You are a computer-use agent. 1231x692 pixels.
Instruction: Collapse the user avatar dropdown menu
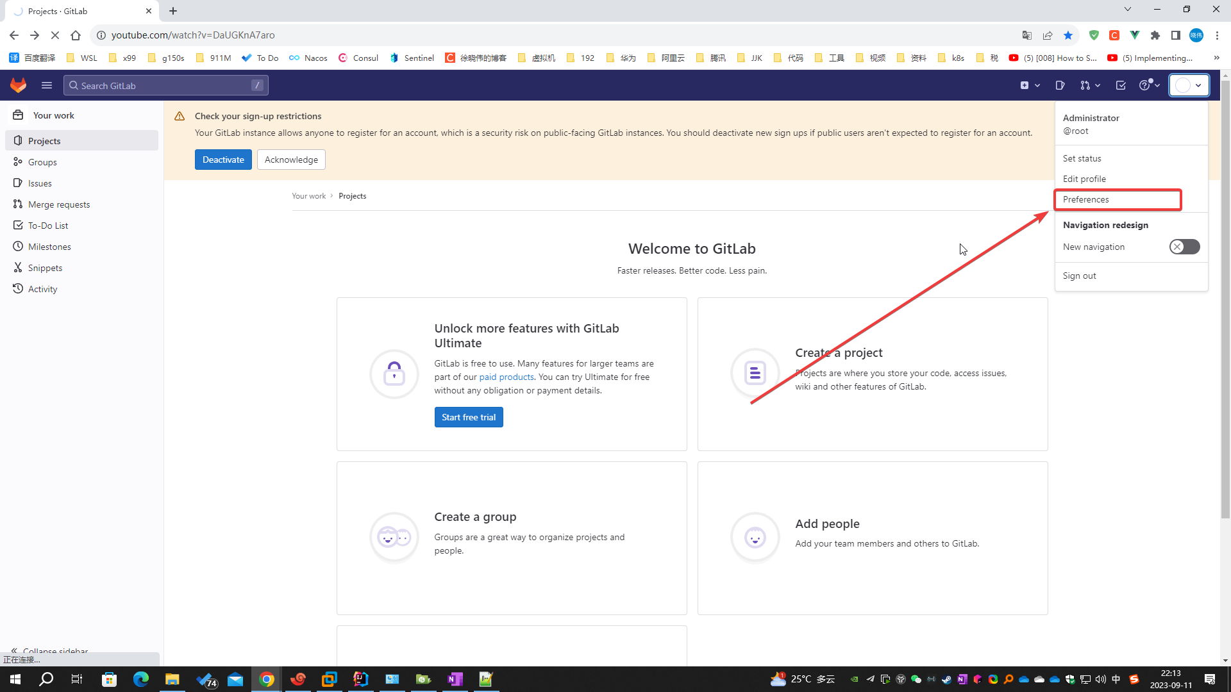click(1189, 85)
